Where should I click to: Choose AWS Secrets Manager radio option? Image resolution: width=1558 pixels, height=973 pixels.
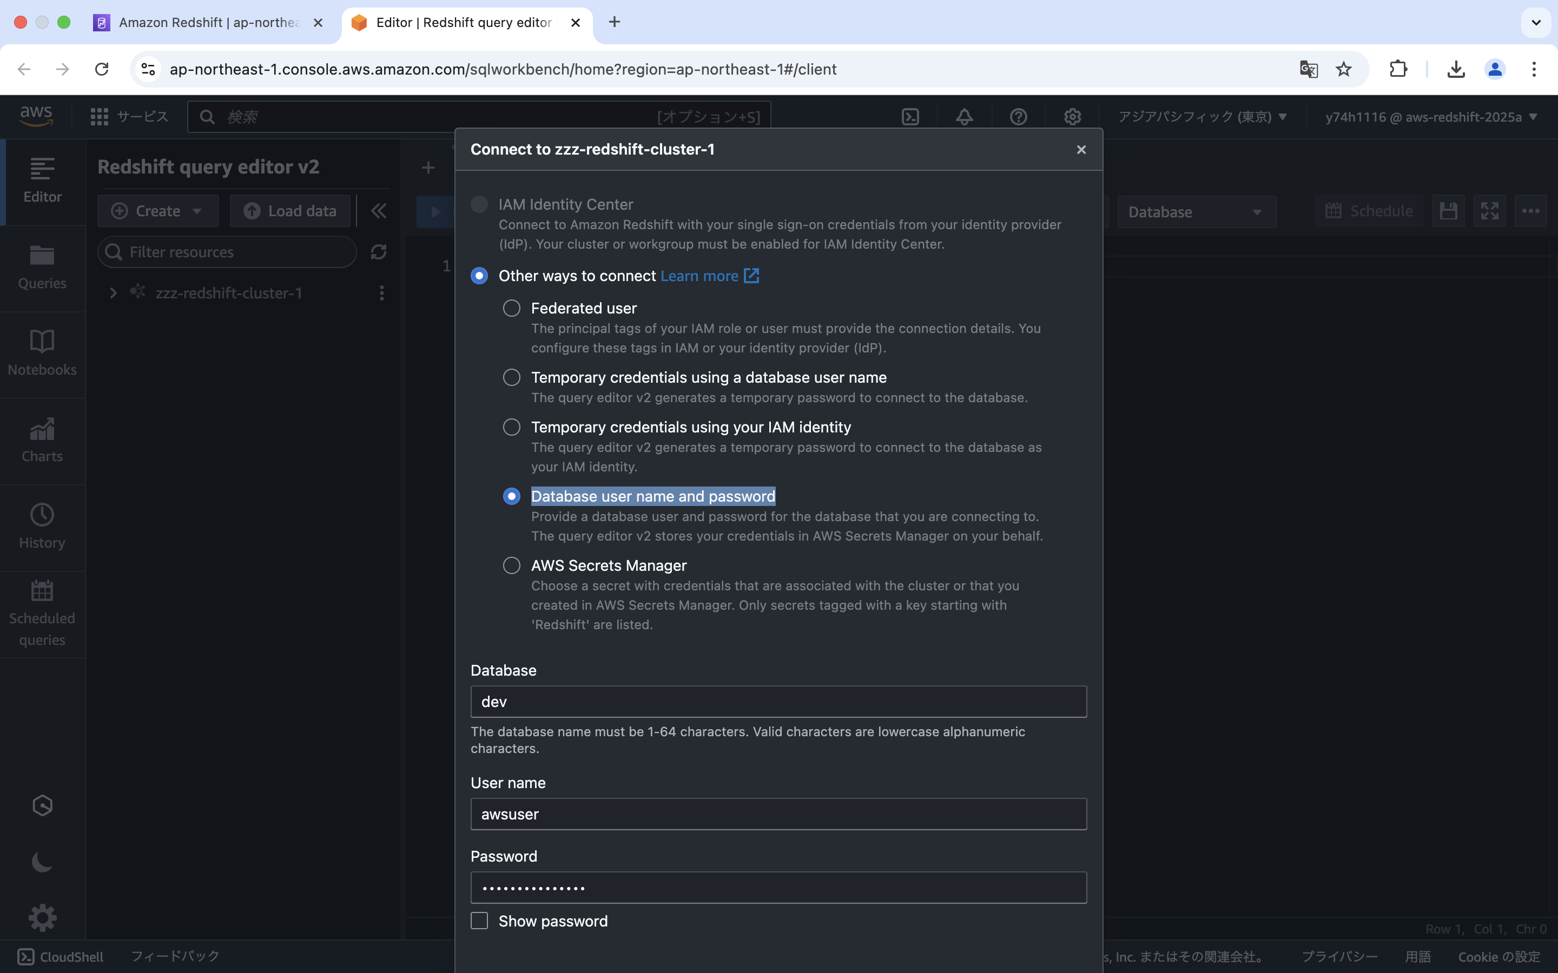click(511, 565)
